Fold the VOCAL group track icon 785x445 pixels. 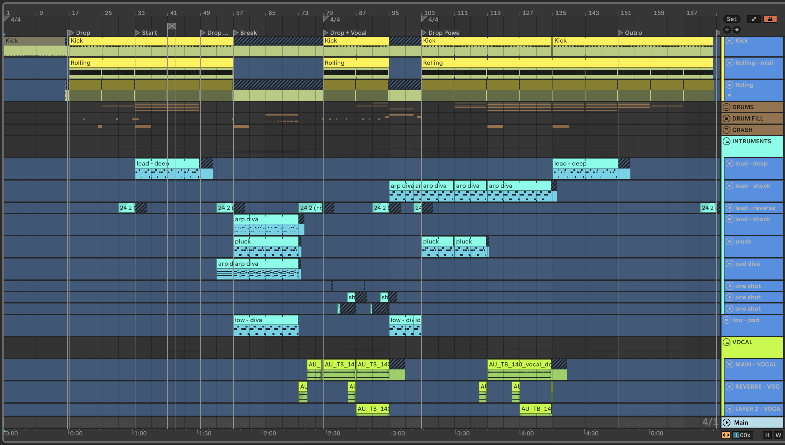click(727, 342)
